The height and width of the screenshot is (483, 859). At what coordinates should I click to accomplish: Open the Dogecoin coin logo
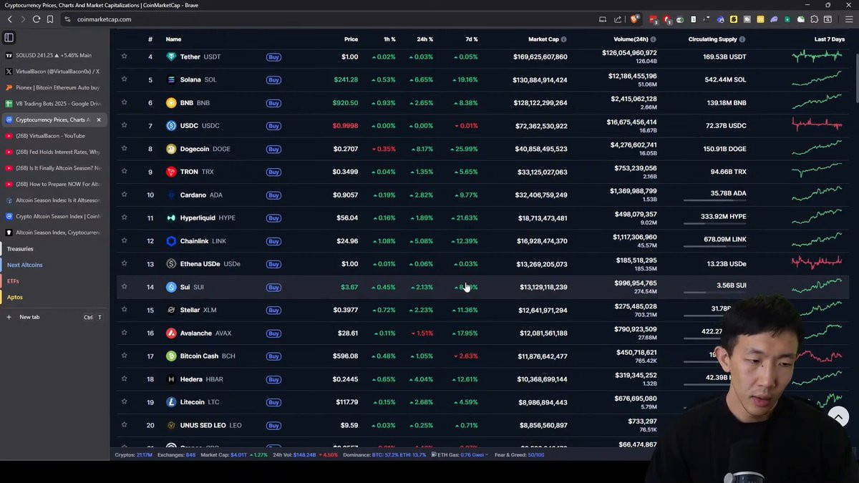point(171,149)
